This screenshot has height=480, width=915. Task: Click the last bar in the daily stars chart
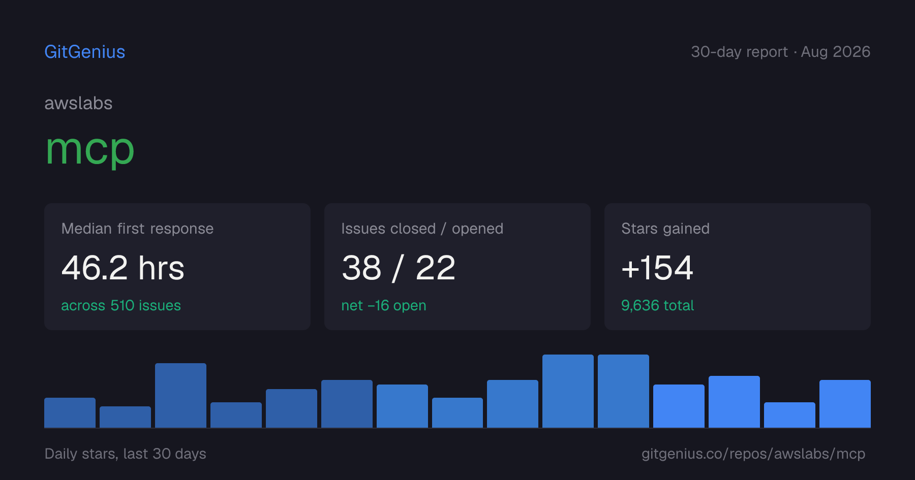(845, 404)
